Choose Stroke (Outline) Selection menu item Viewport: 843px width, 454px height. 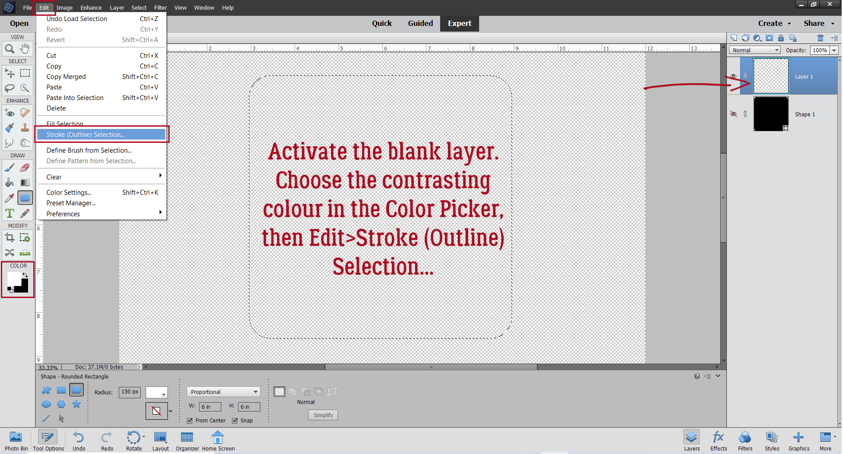[101, 135]
